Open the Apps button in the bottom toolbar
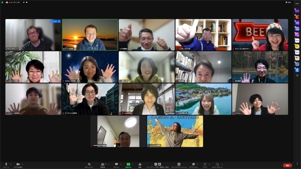 (205, 165)
